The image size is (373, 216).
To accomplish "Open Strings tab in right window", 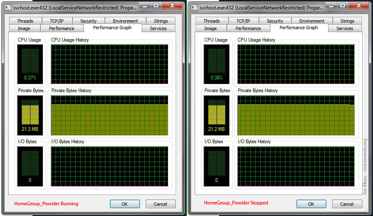I will pyautogui.click(x=347, y=21).
